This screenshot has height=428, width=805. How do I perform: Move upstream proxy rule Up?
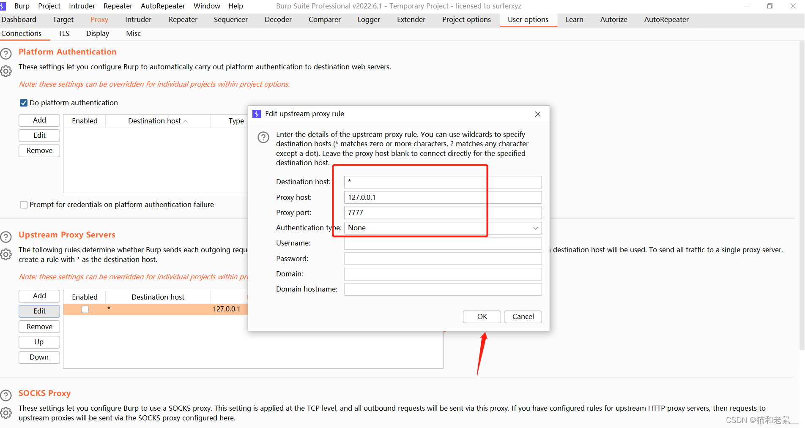point(39,342)
